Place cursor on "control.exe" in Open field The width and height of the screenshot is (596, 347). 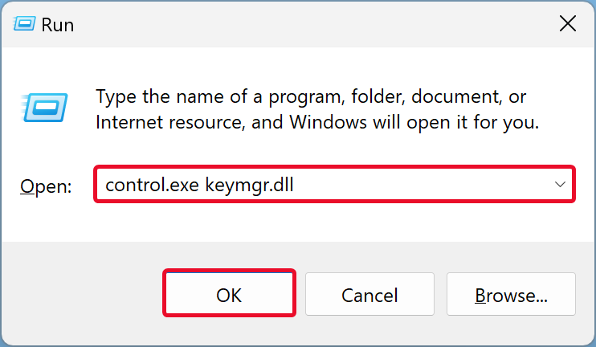pyautogui.click(x=153, y=186)
